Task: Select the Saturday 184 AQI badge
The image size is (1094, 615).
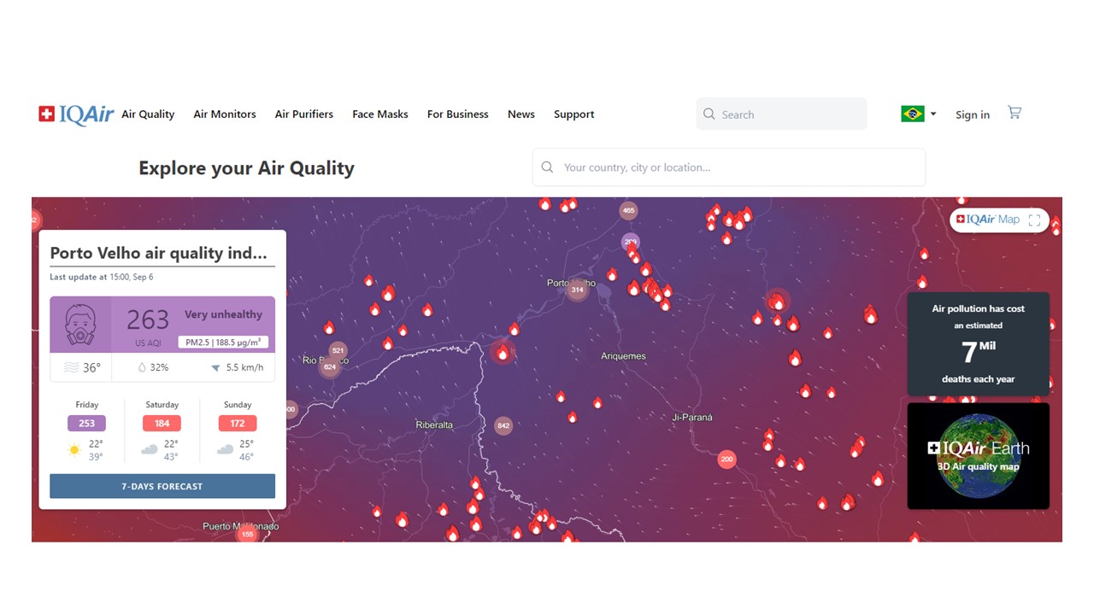Action: coord(162,423)
